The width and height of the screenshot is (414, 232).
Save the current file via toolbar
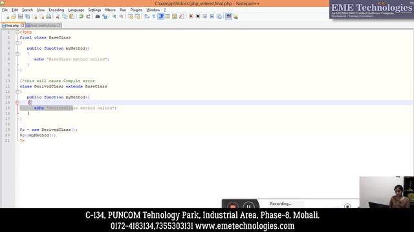point(21,17)
